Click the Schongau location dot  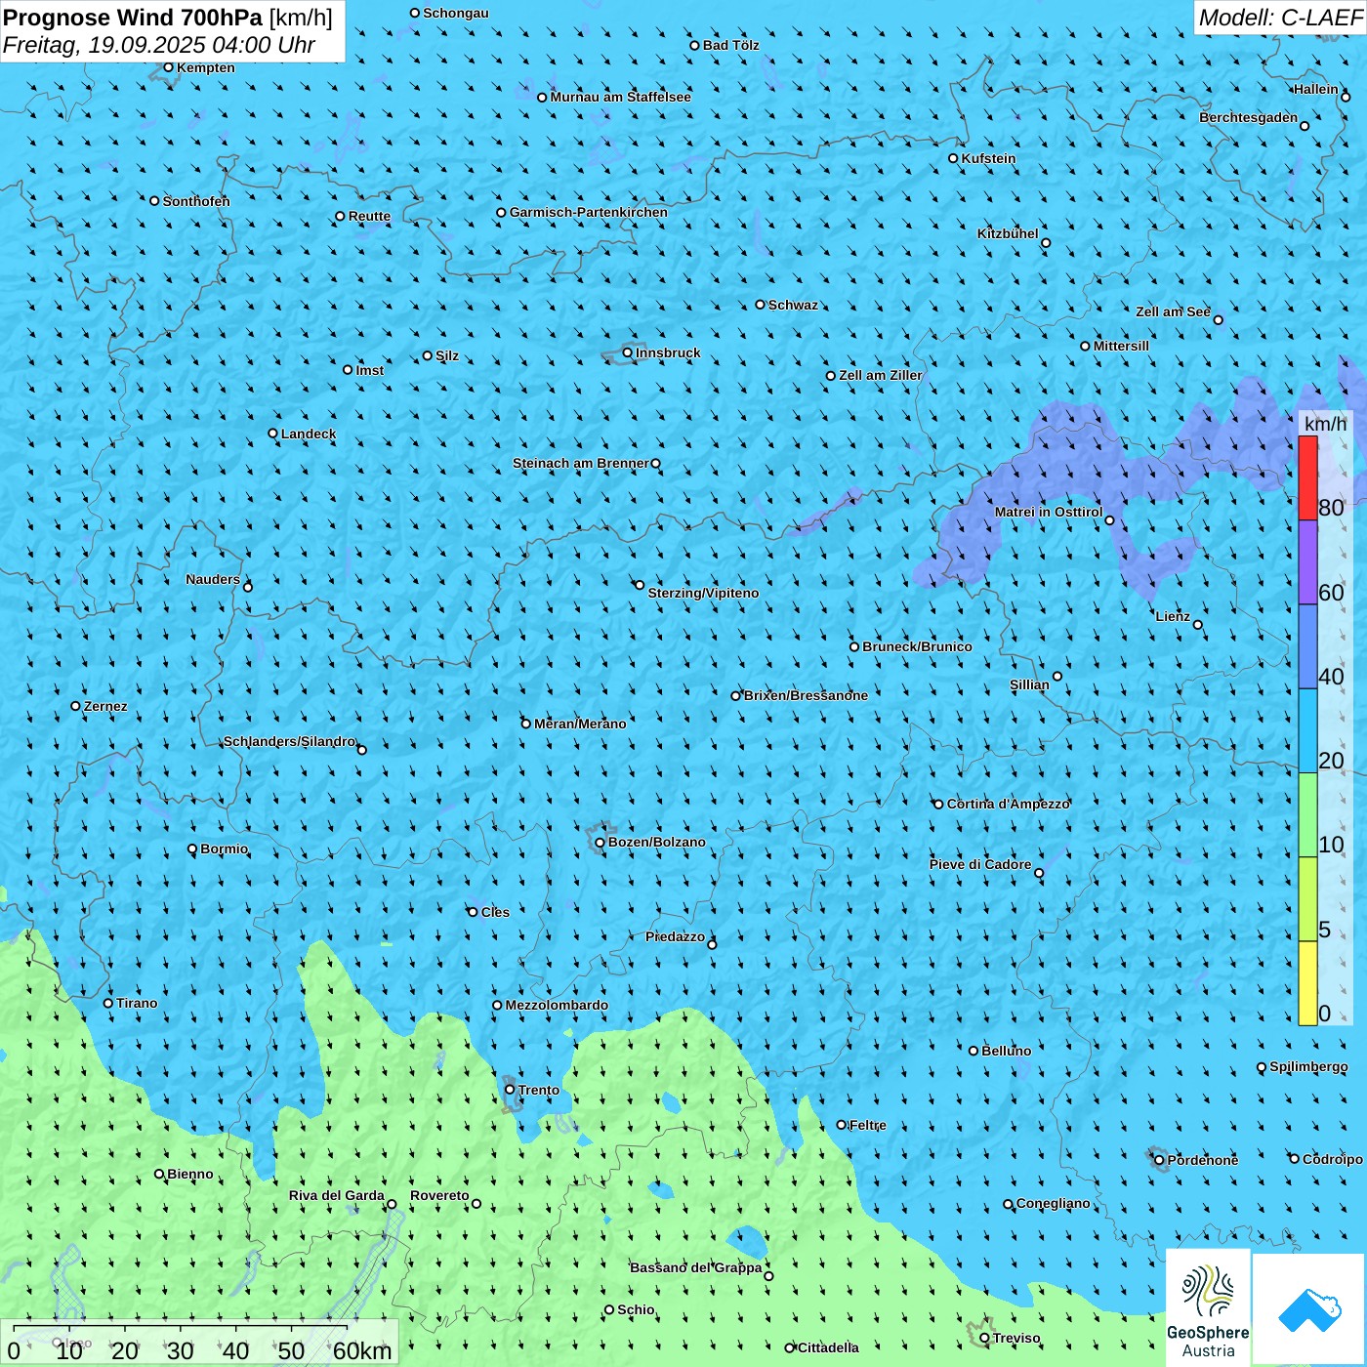(415, 13)
